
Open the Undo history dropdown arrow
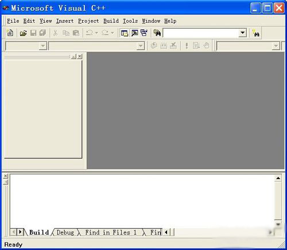(96, 33)
